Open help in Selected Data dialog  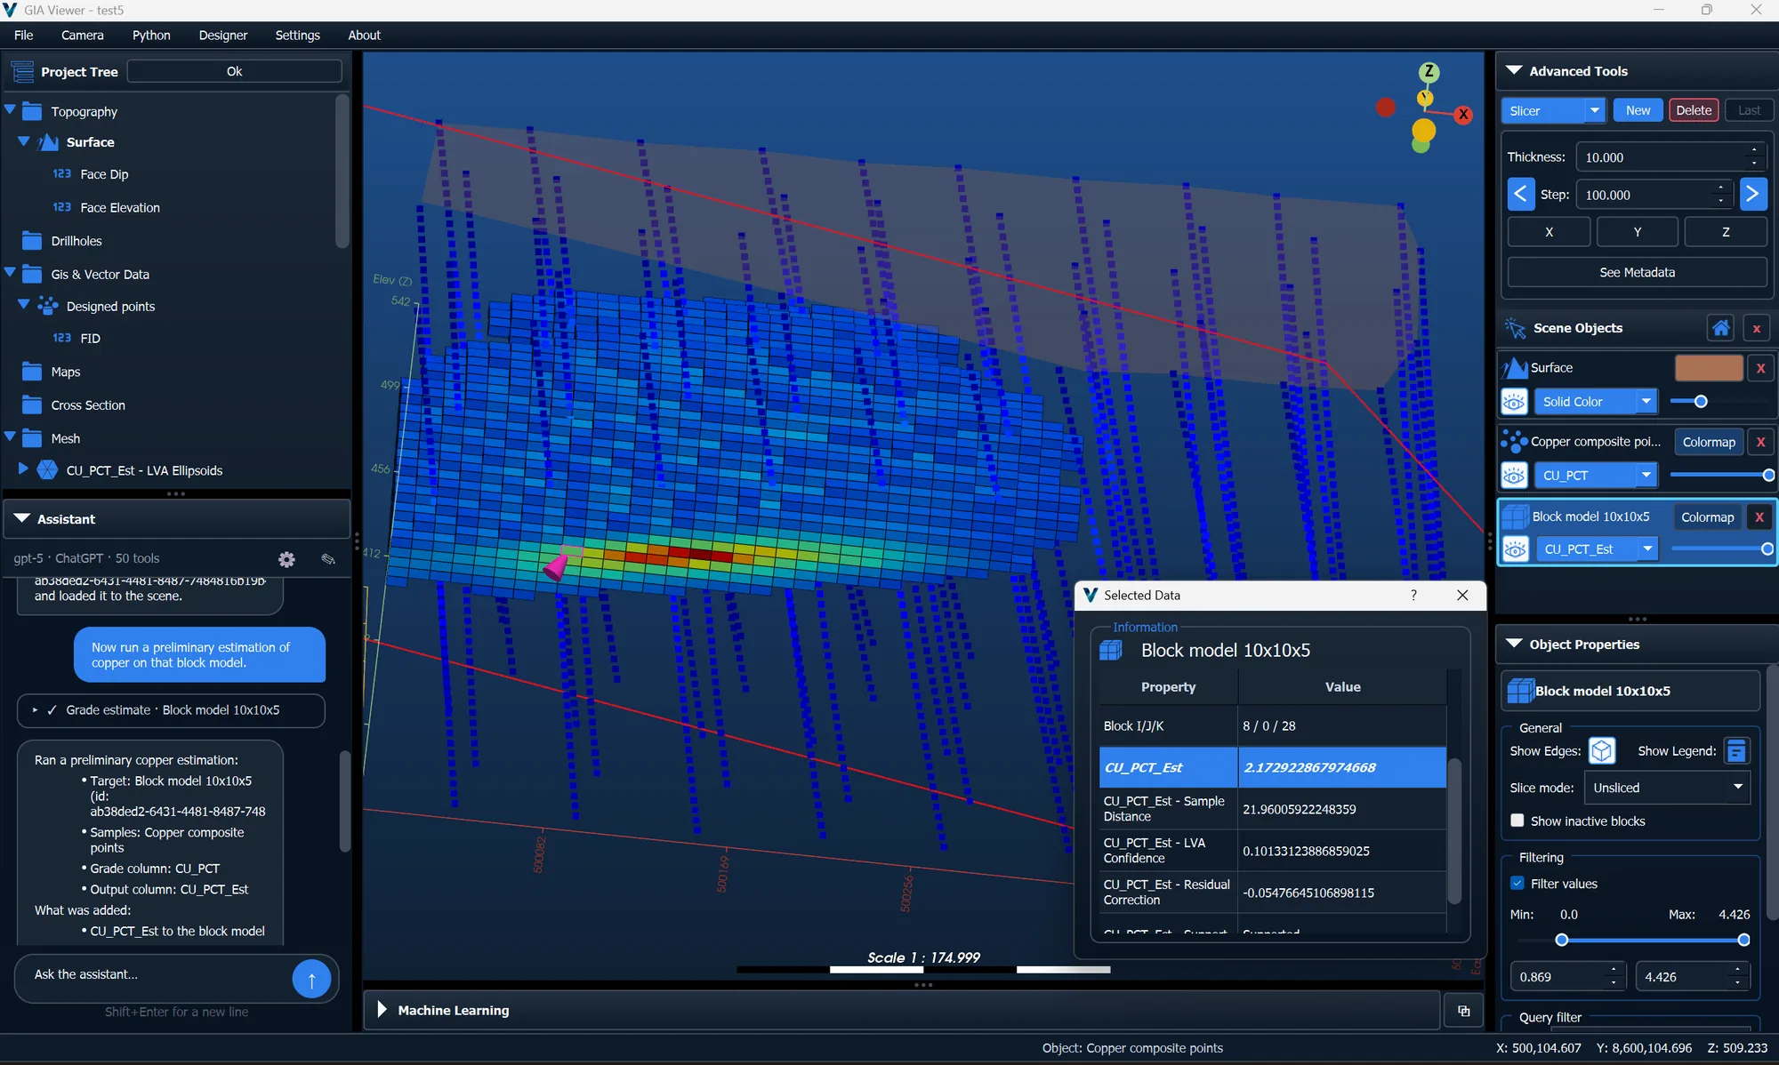click(1413, 596)
